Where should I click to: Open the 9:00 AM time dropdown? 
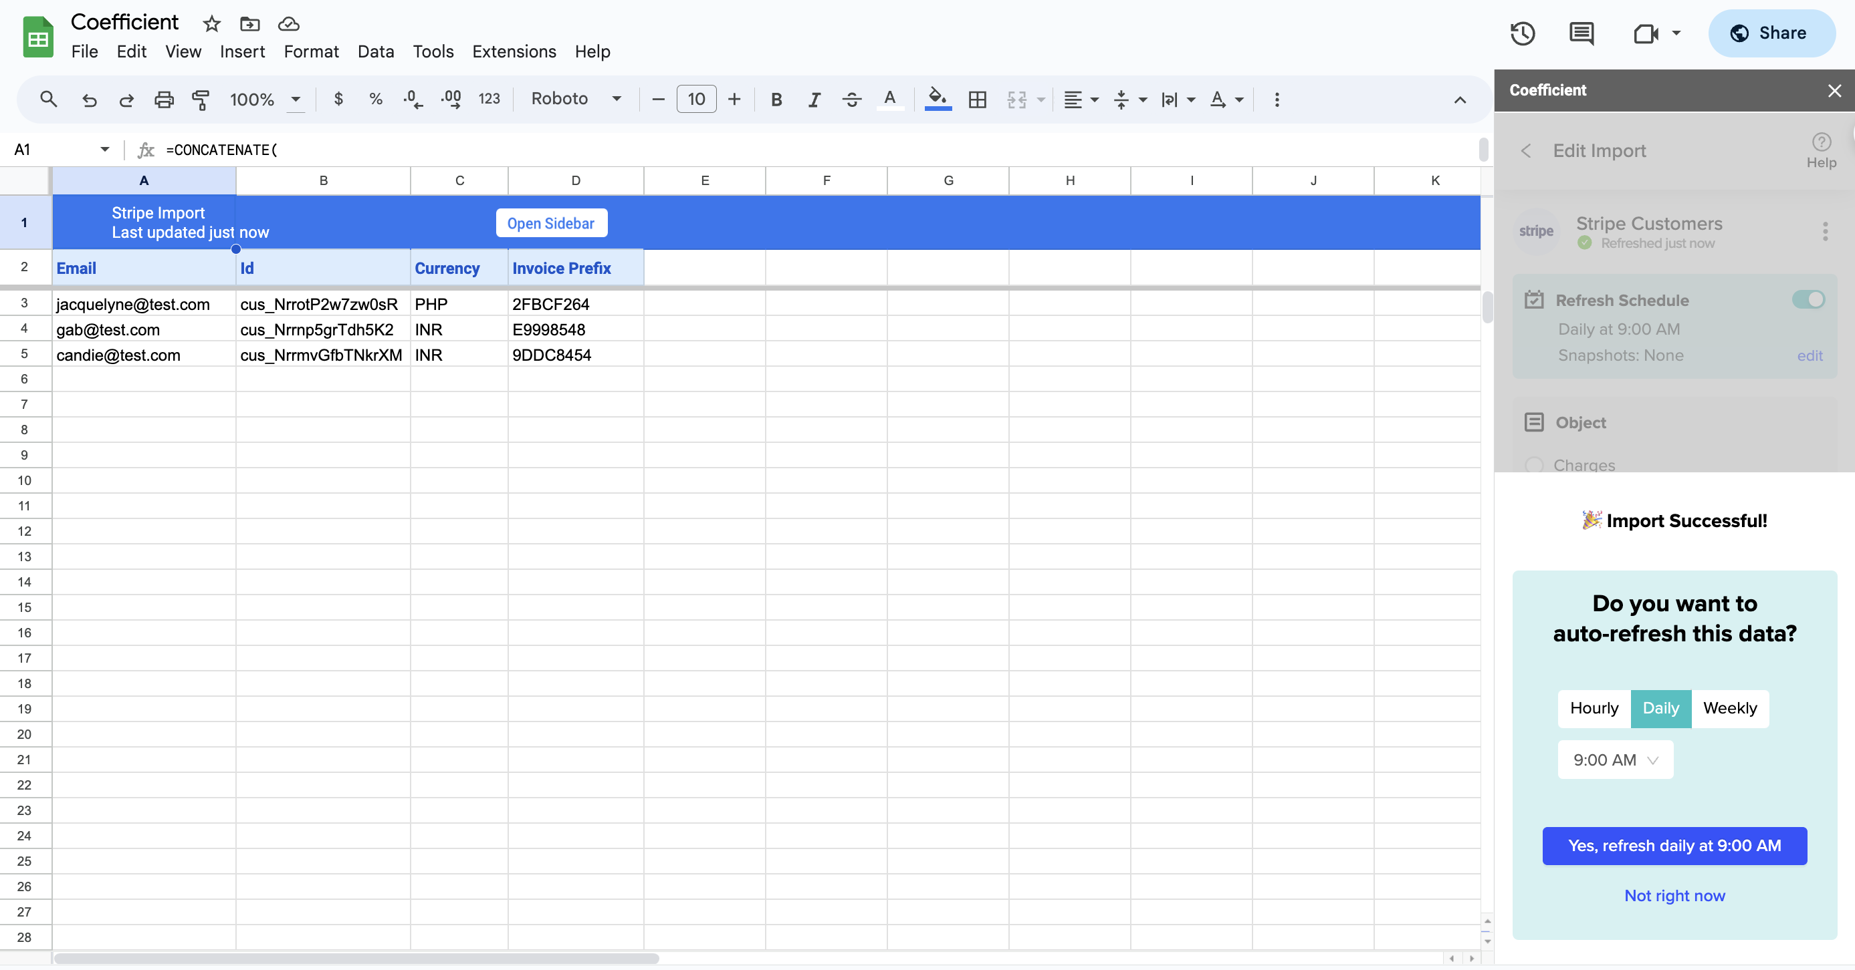point(1615,760)
